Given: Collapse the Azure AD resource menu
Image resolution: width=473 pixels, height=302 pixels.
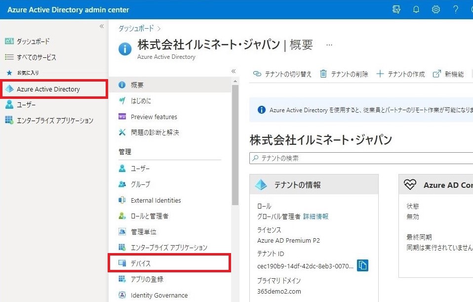Looking at the screenshot, I should (233, 71).
